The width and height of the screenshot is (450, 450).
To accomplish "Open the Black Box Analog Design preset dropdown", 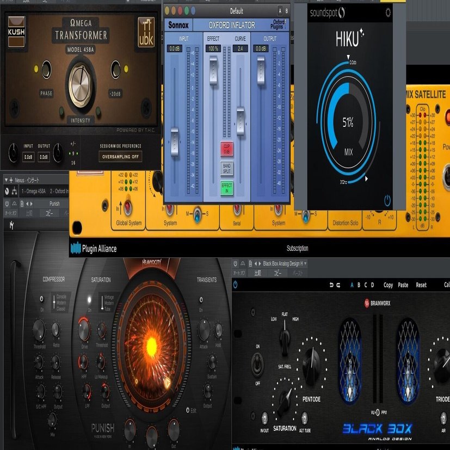I will [285, 263].
